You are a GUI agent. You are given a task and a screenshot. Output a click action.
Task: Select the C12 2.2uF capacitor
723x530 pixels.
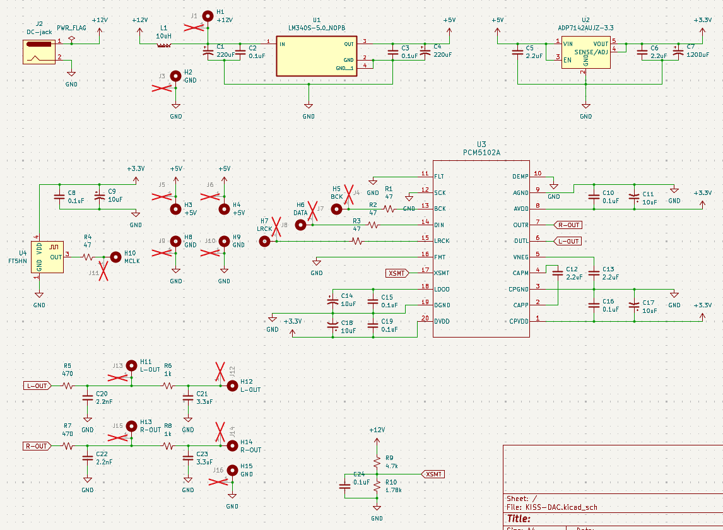pyautogui.click(x=558, y=273)
